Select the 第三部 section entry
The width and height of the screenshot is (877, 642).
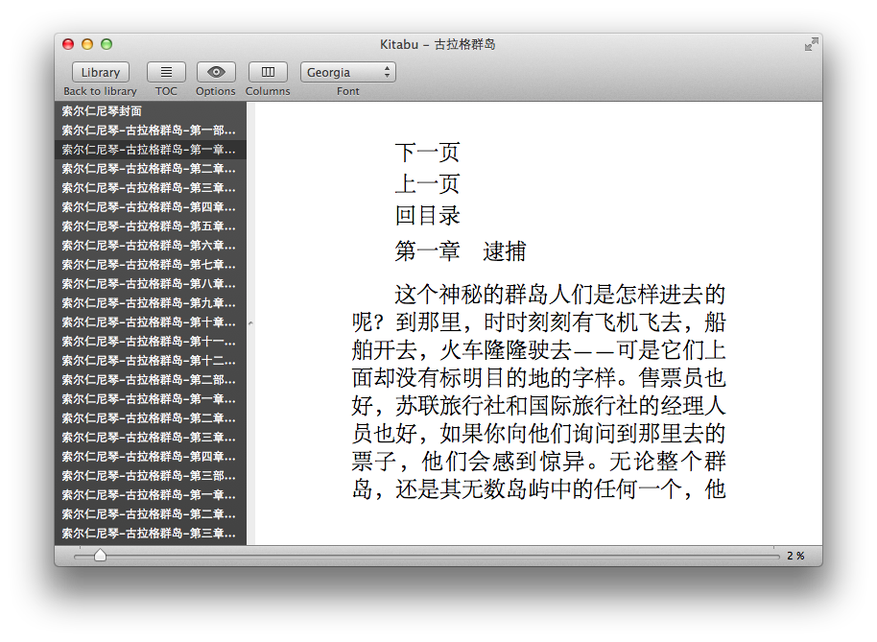tap(151, 476)
